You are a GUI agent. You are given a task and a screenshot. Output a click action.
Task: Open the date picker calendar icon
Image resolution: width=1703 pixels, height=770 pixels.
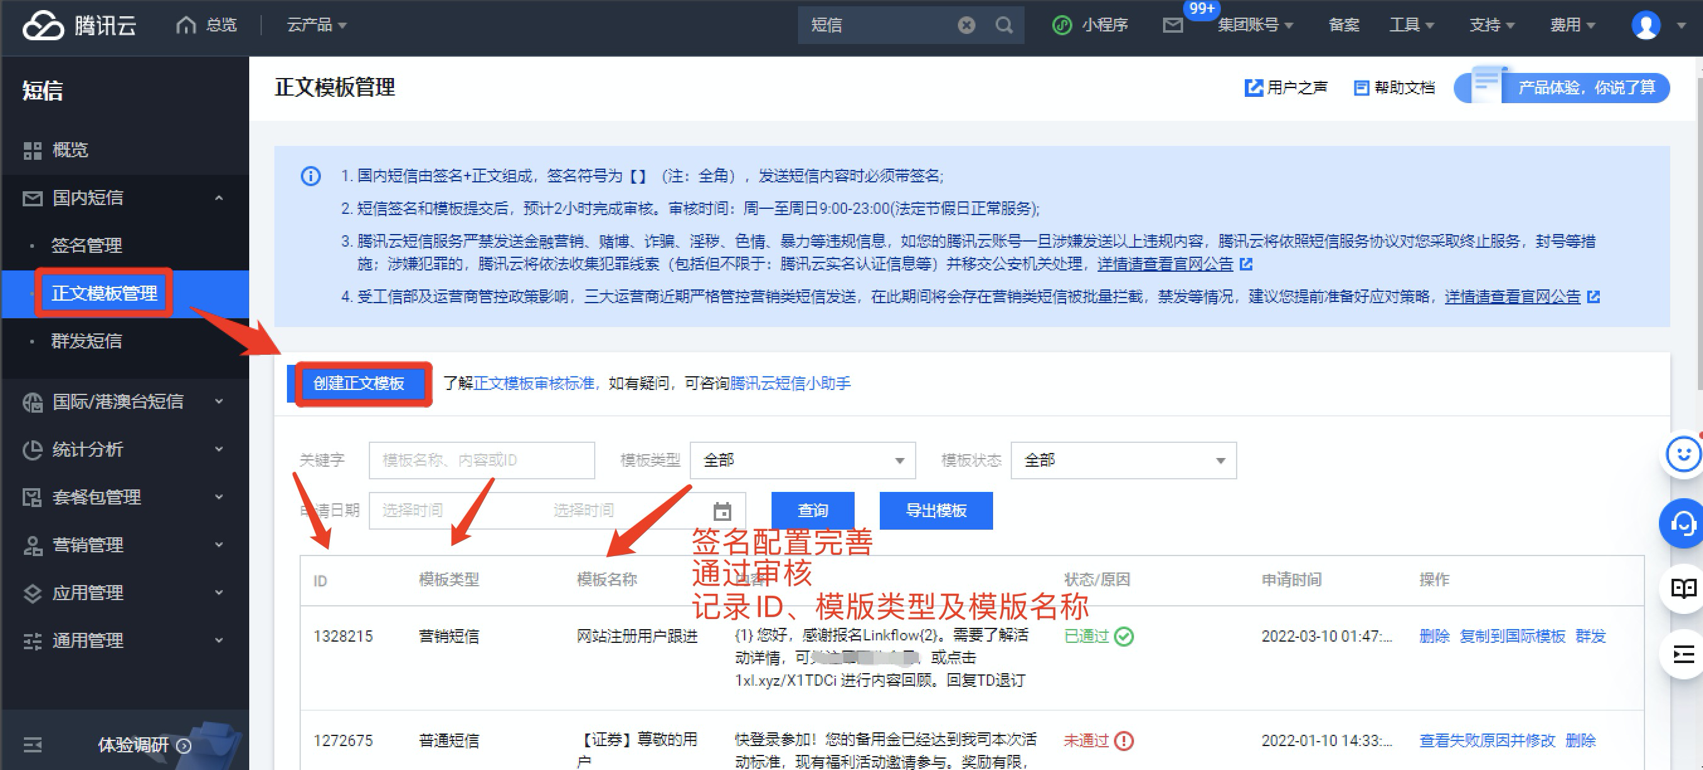point(722,511)
